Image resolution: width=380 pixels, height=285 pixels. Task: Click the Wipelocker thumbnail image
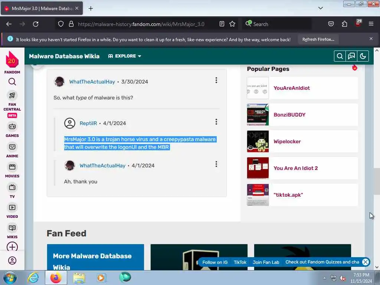pyautogui.click(x=258, y=141)
